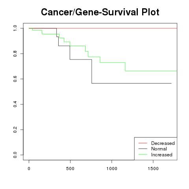This screenshot has height=189, width=189.
Task: Click the red Decreased legend line
Action: [143, 143]
